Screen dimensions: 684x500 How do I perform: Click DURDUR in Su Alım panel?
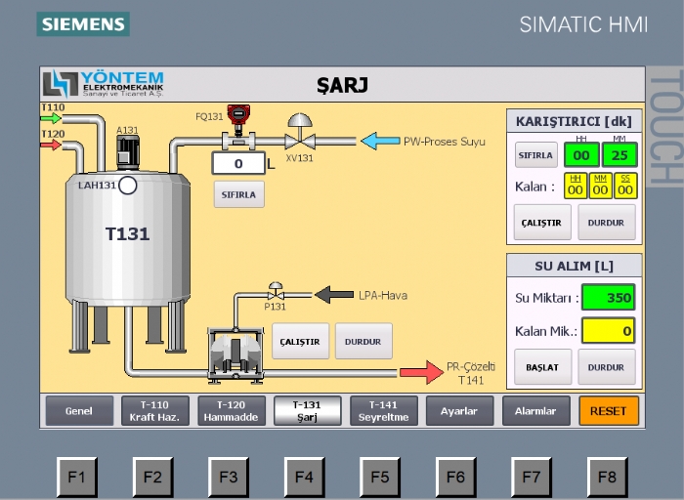click(x=606, y=367)
